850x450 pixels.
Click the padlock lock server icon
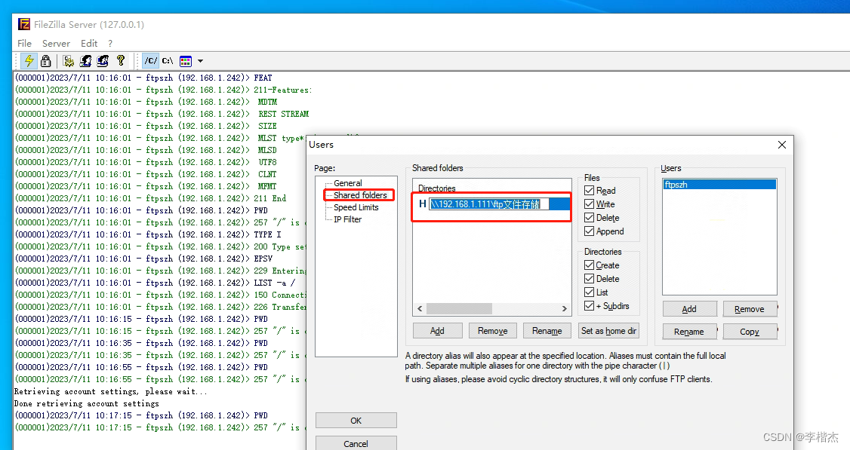pyautogui.click(x=46, y=60)
